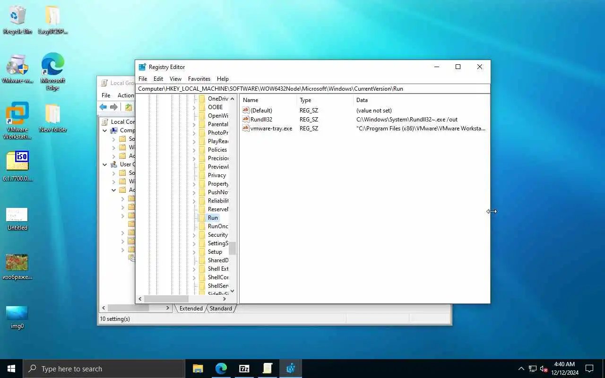This screenshot has height=378, width=605.
Task: Open File Explorer from the taskbar
Action: click(198, 369)
